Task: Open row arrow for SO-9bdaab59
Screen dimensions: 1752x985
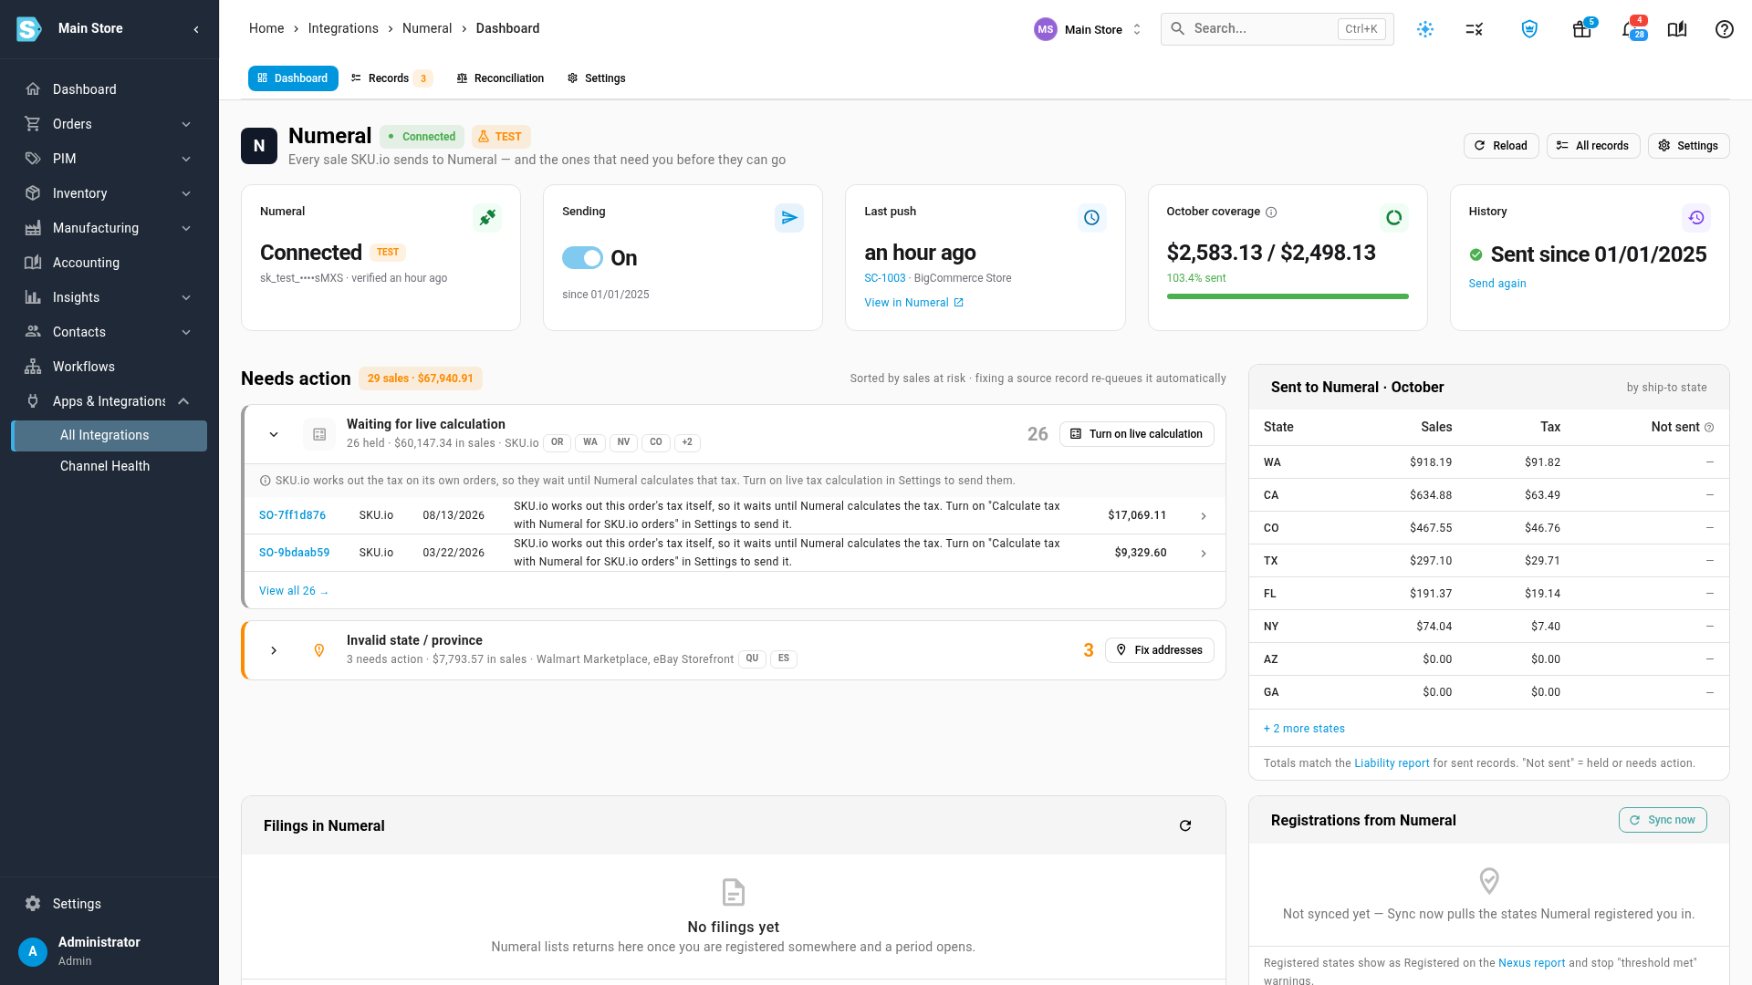Action: pyautogui.click(x=1204, y=554)
